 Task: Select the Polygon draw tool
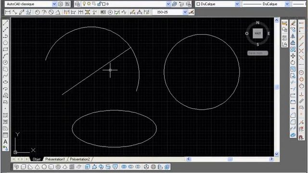[x=5, y=43]
